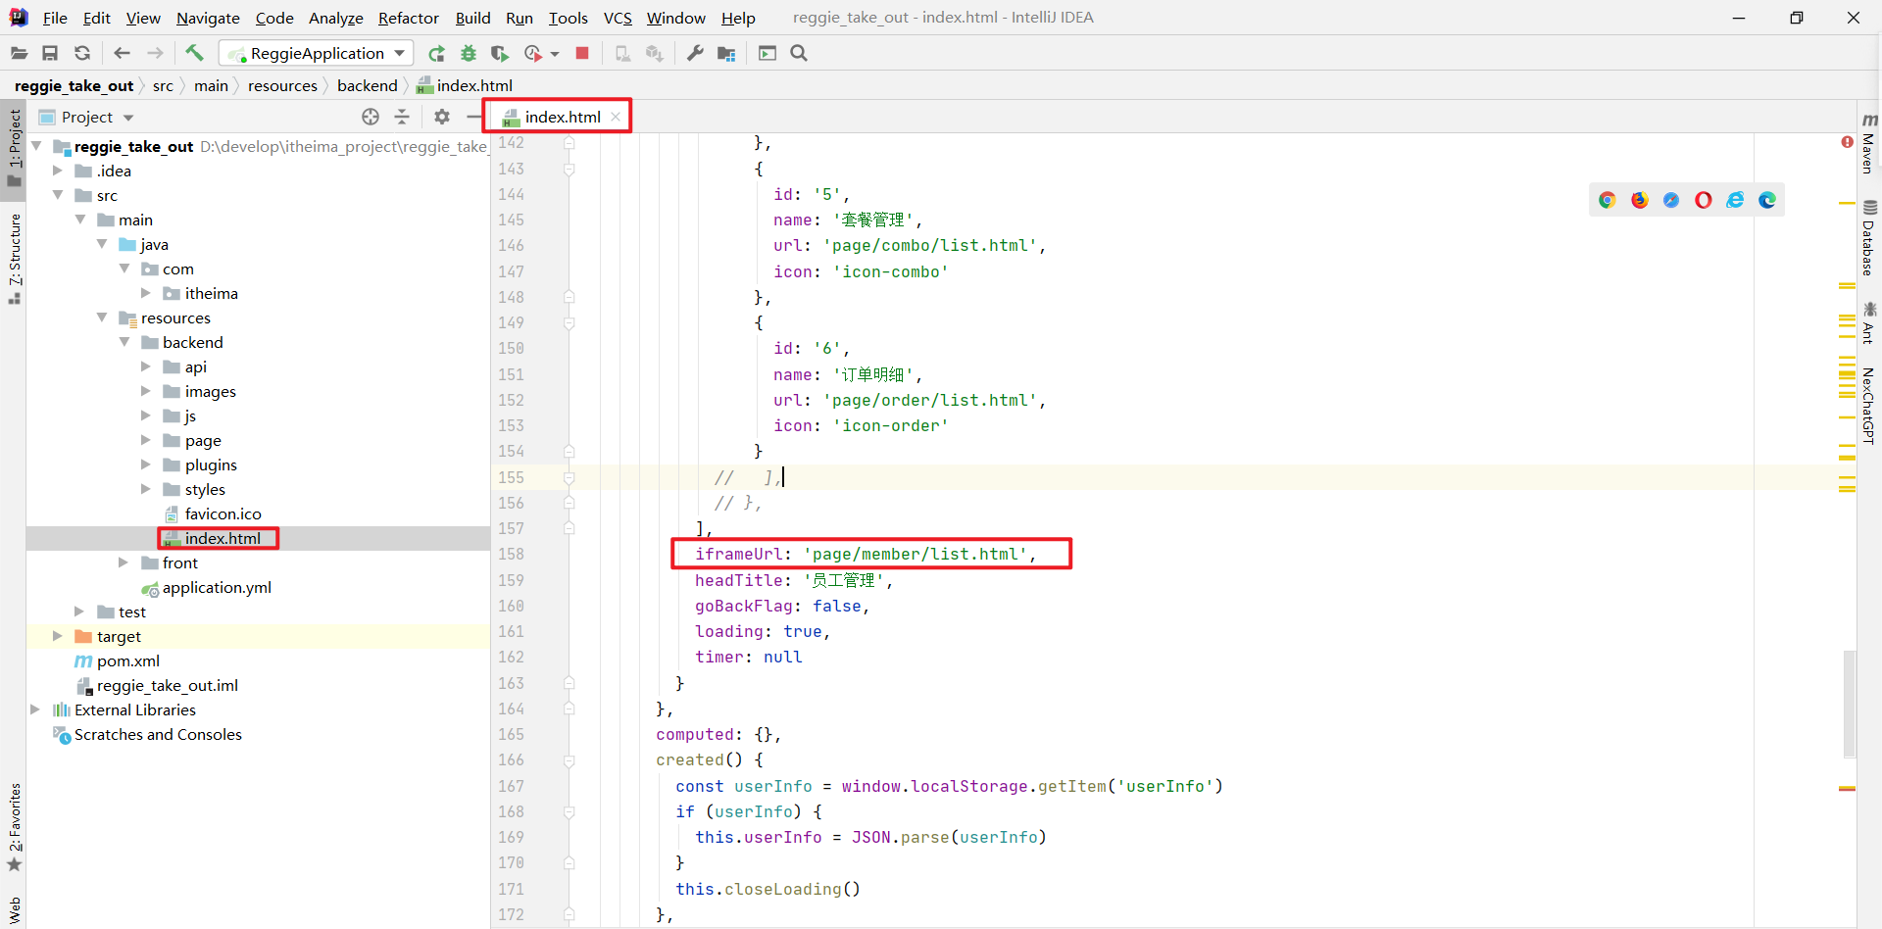The width and height of the screenshot is (1882, 929).
Task: Open Project panel gear settings
Action: [x=442, y=117]
